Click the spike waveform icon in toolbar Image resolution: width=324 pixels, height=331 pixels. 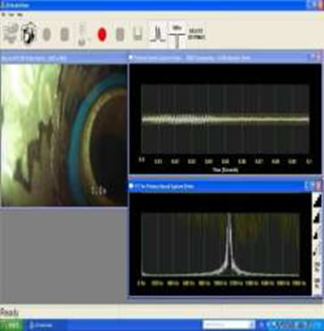point(158,34)
